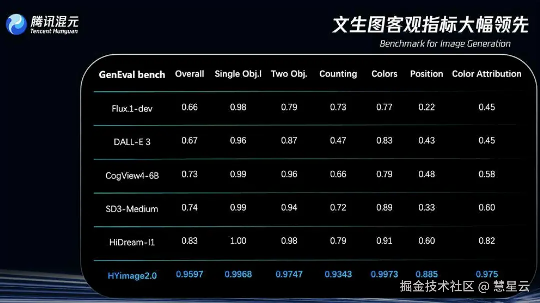Click DALL-E 3 Two Obj value 0.87

point(289,141)
